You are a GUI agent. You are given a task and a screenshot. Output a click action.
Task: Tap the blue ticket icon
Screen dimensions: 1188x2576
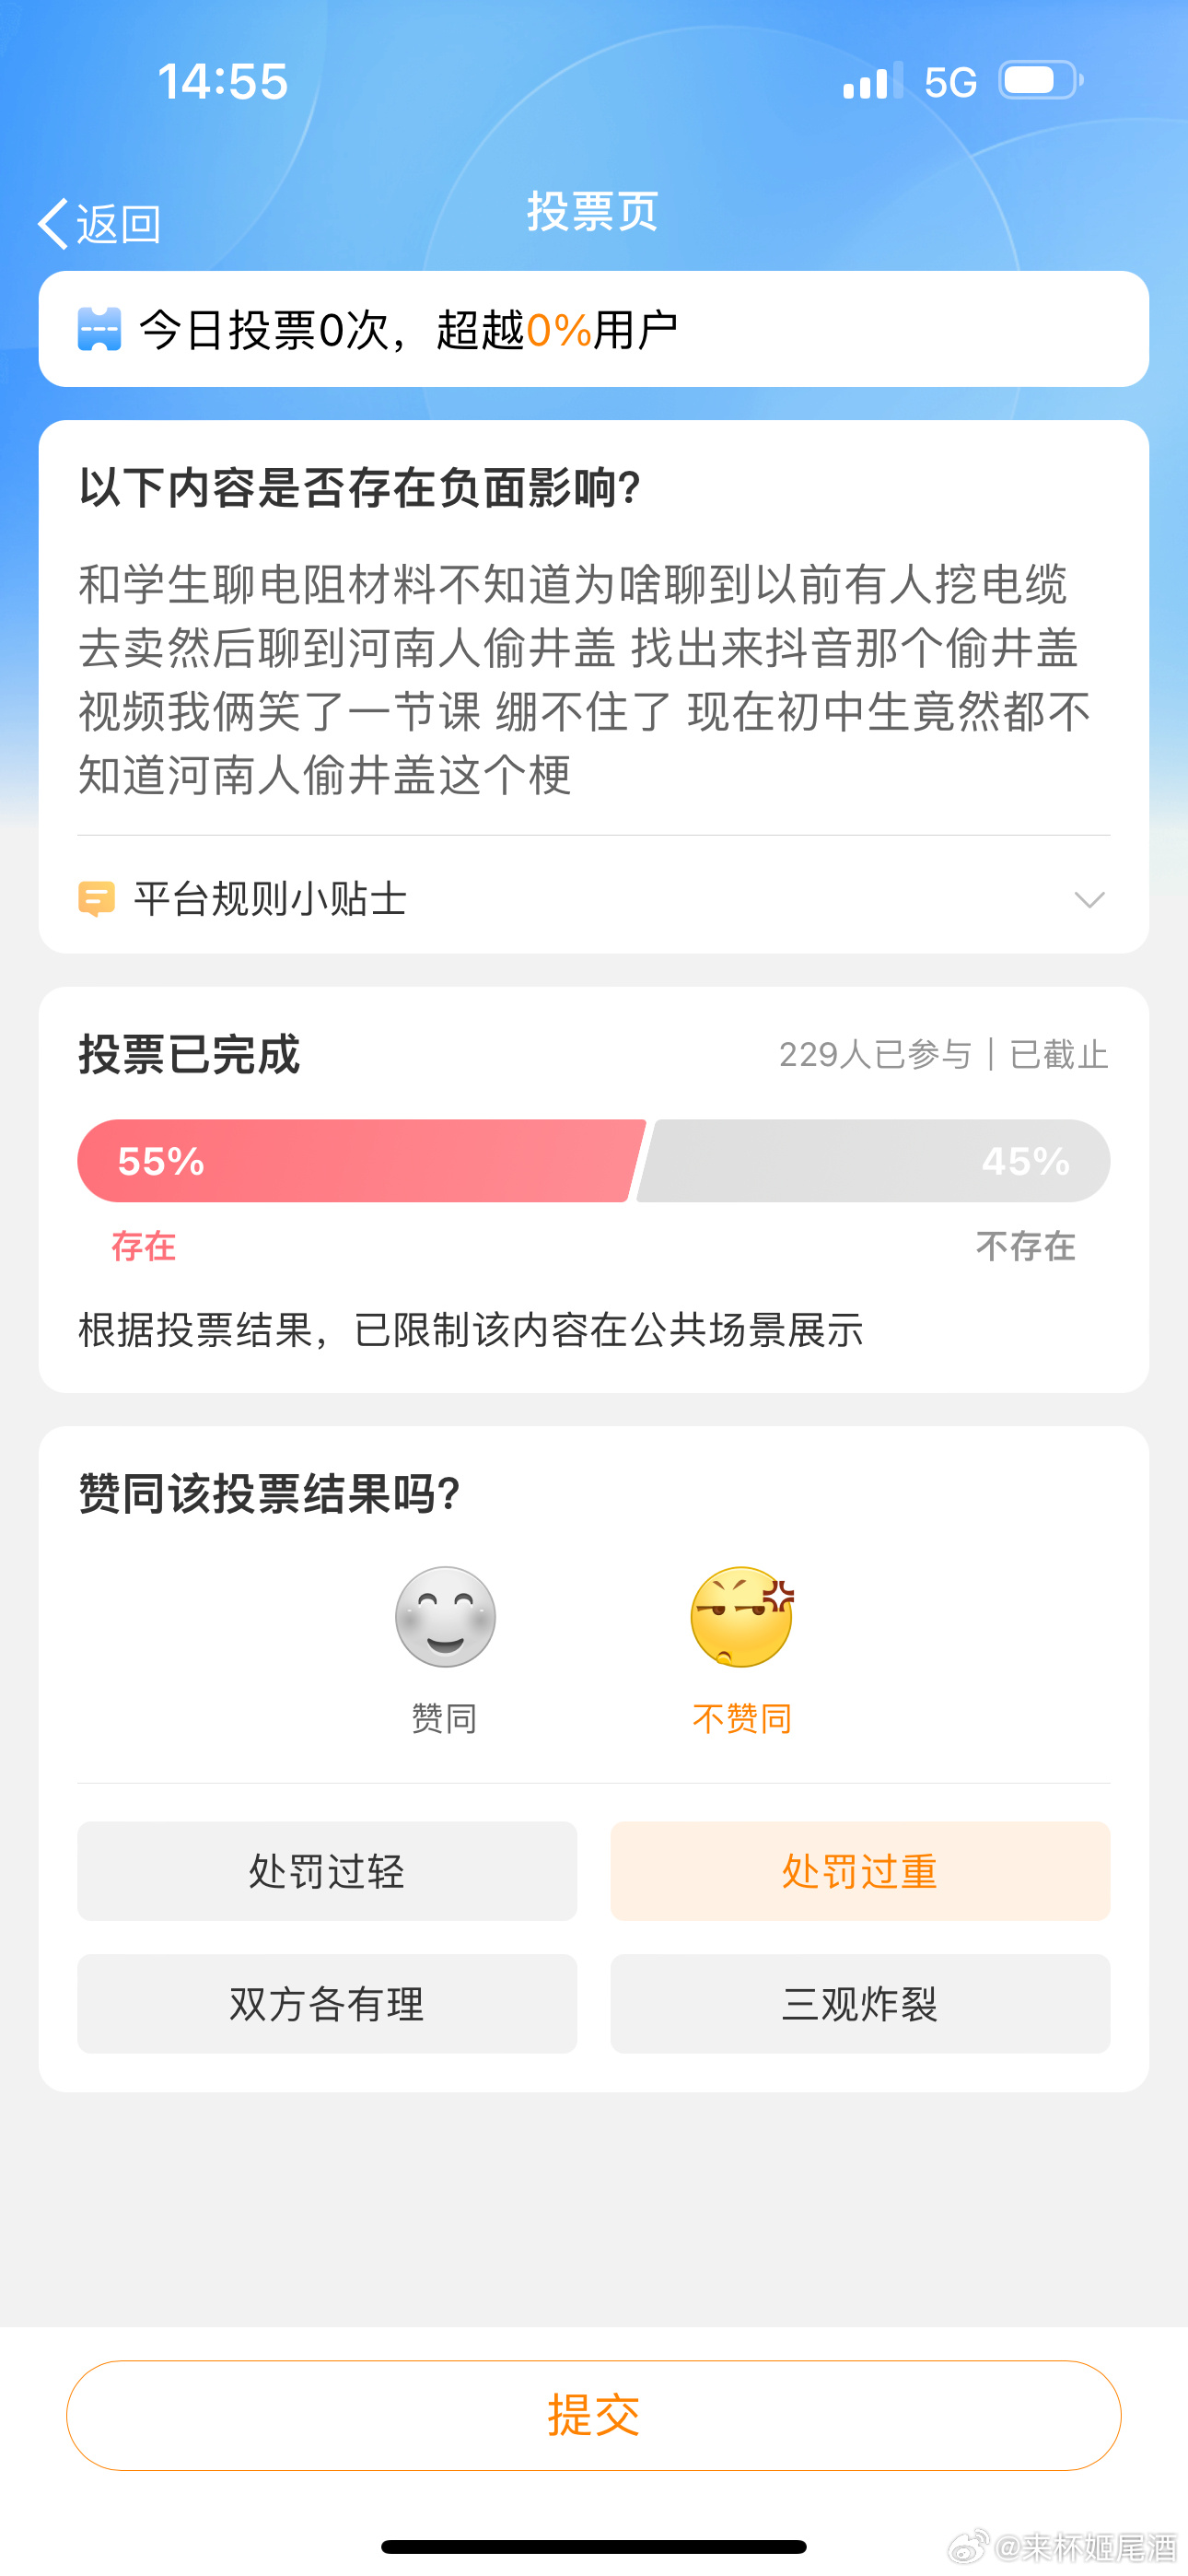(99, 329)
